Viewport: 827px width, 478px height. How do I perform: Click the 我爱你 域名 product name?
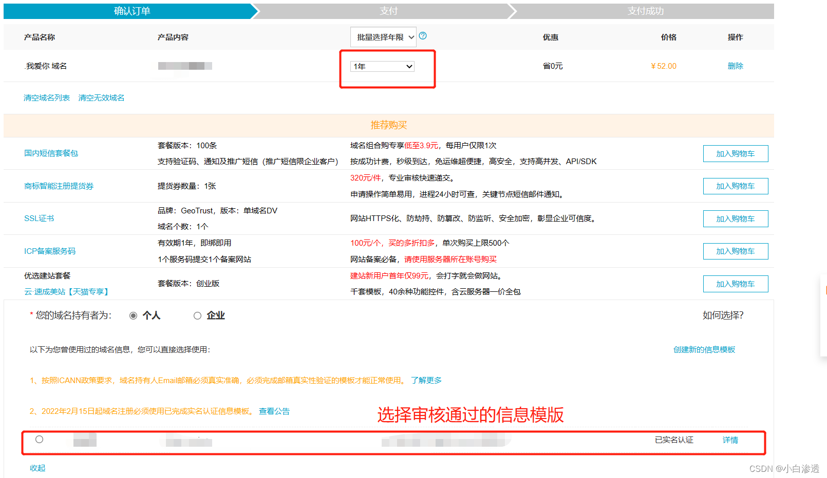[x=46, y=66]
